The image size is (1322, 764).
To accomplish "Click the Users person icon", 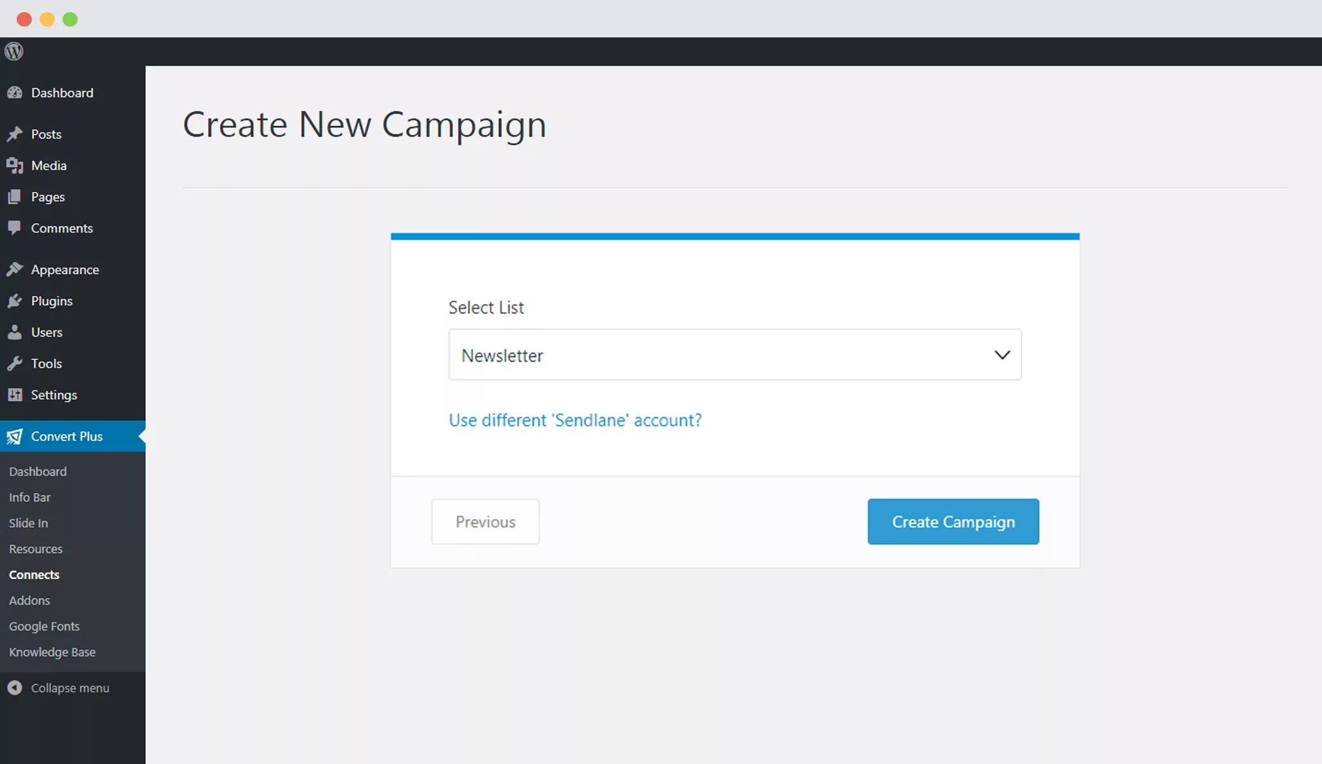I will [15, 332].
